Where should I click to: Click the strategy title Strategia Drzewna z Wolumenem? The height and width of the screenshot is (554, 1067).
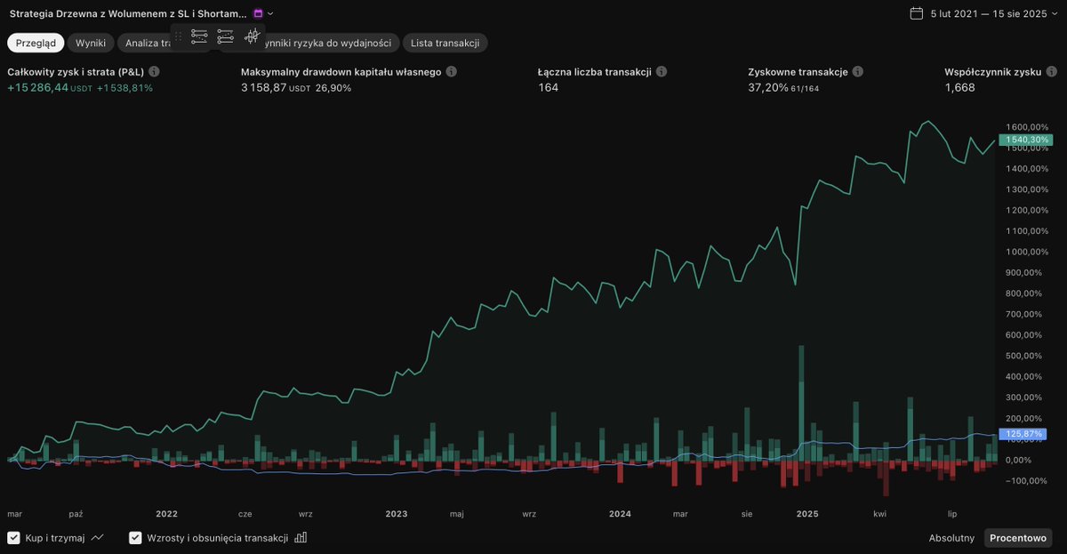[128, 13]
